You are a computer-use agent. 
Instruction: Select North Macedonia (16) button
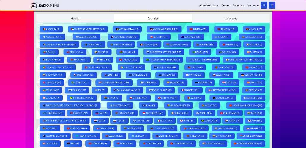point(248,144)
